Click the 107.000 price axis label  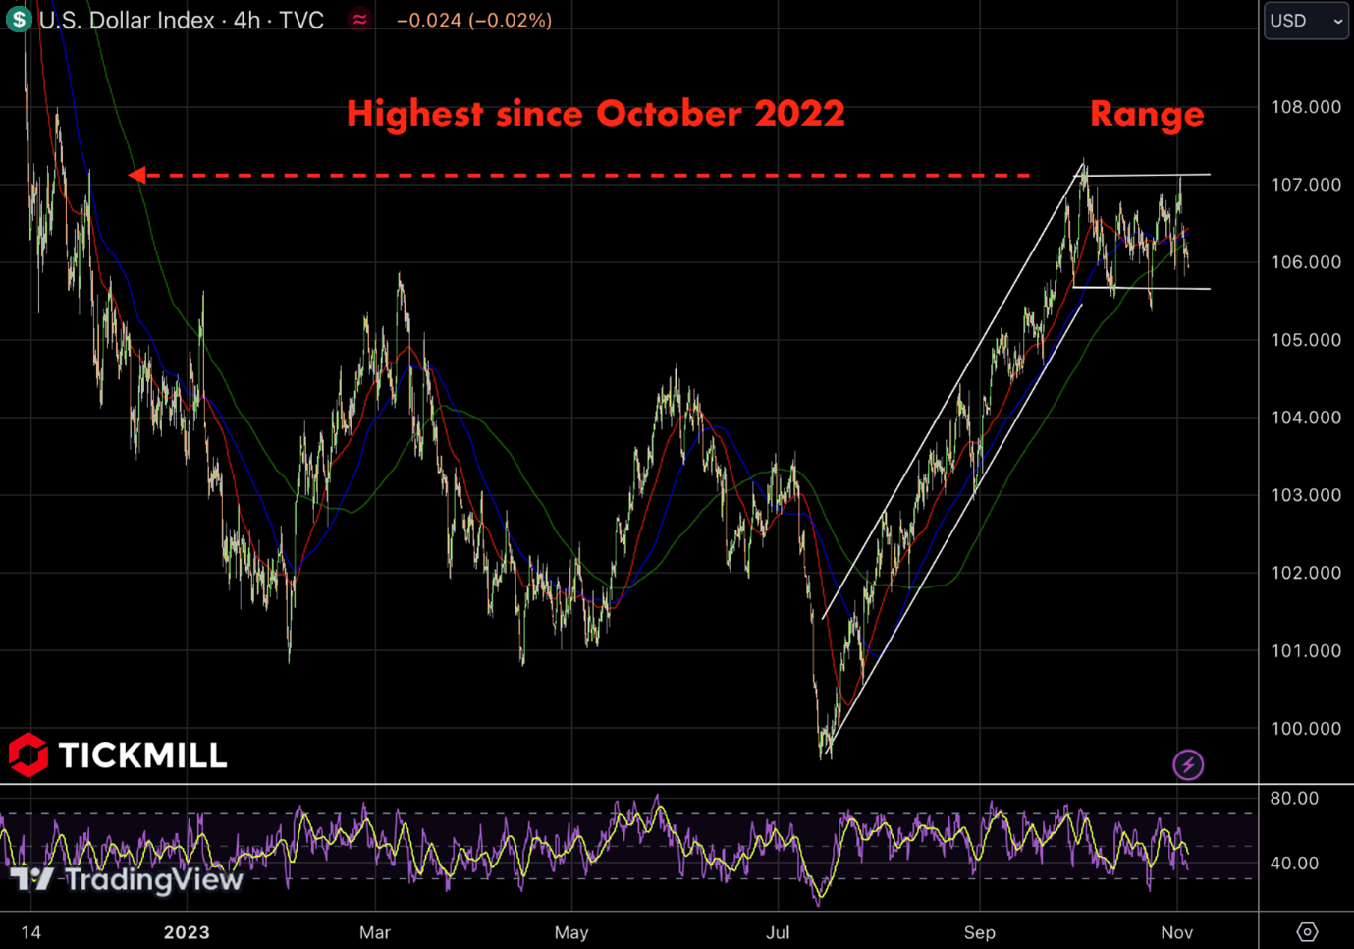point(1305,185)
